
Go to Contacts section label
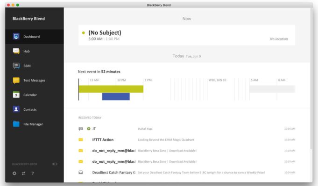30,109
